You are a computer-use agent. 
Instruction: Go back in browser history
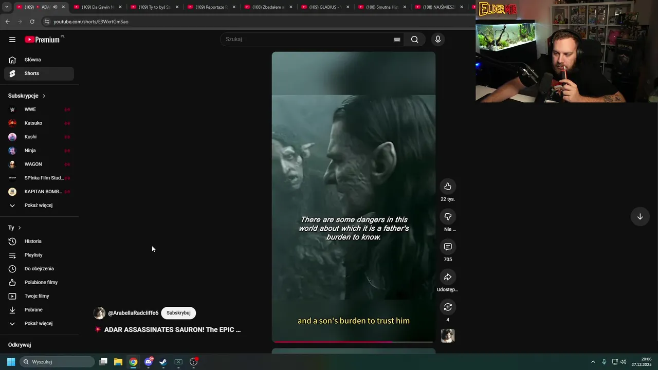[7, 22]
